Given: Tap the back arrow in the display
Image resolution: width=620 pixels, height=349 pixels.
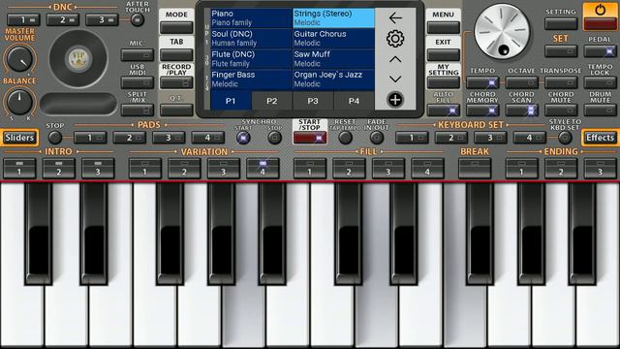Looking at the screenshot, I should 395,17.
